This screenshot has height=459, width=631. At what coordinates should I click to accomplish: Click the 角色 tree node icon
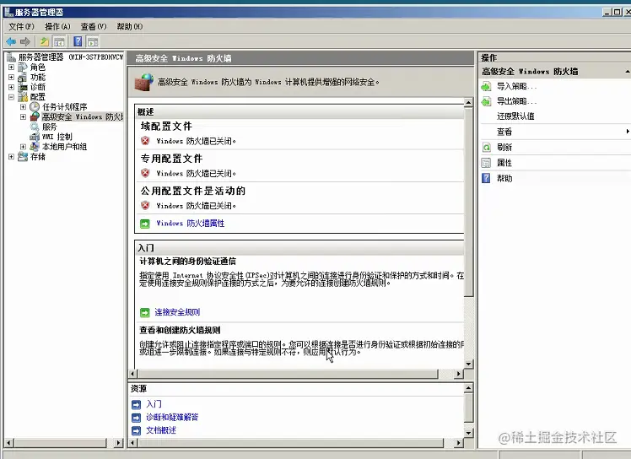23,67
